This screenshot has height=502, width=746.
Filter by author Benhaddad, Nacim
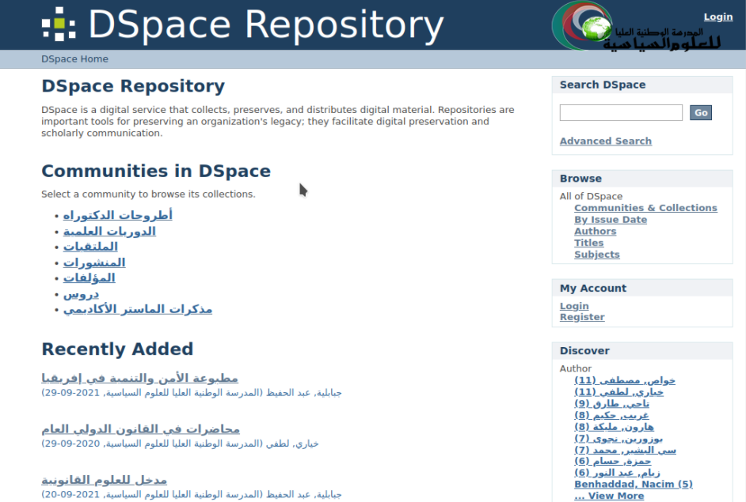tap(633, 484)
